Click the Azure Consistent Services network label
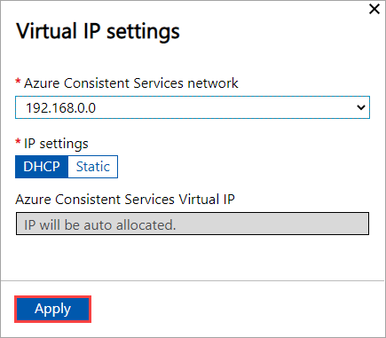The height and width of the screenshot is (338, 386). [x=131, y=83]
